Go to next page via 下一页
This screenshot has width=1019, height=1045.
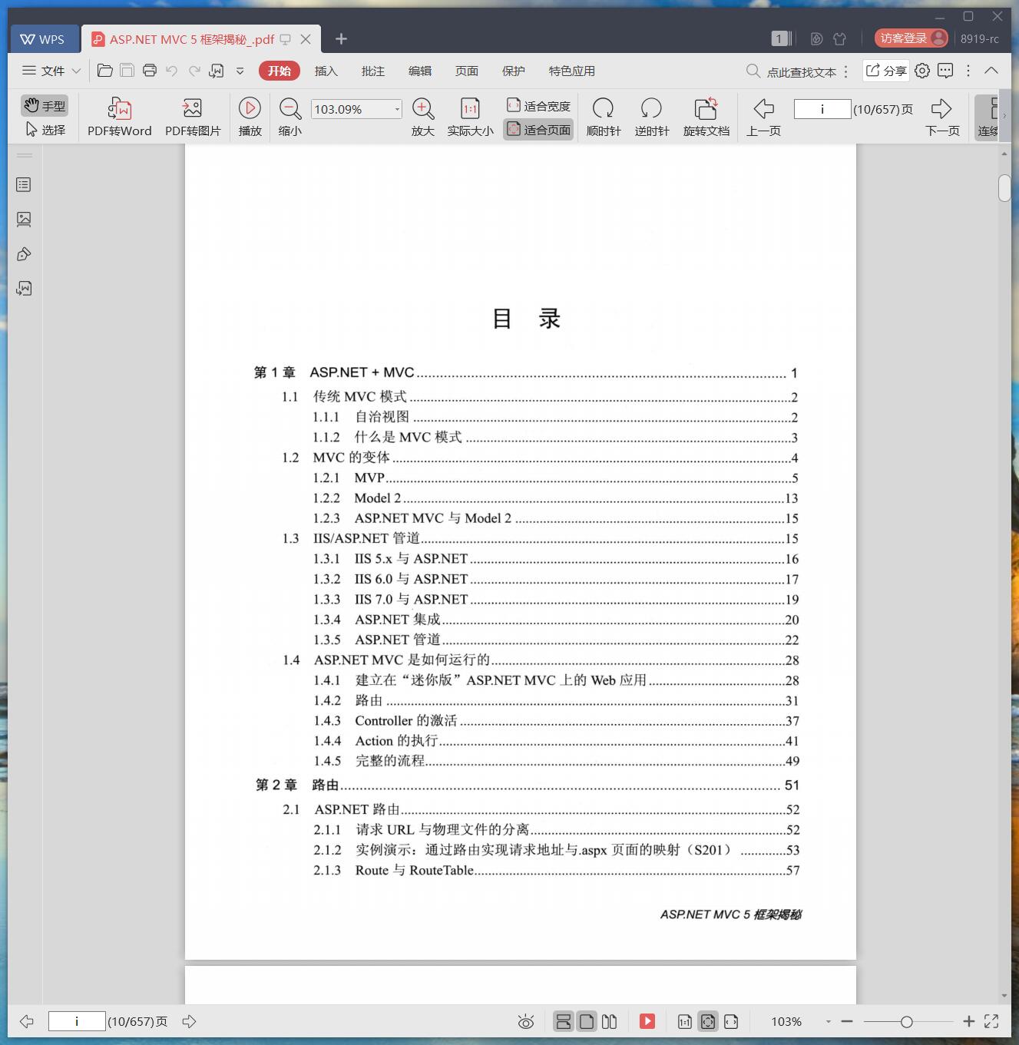pos(942,117)
